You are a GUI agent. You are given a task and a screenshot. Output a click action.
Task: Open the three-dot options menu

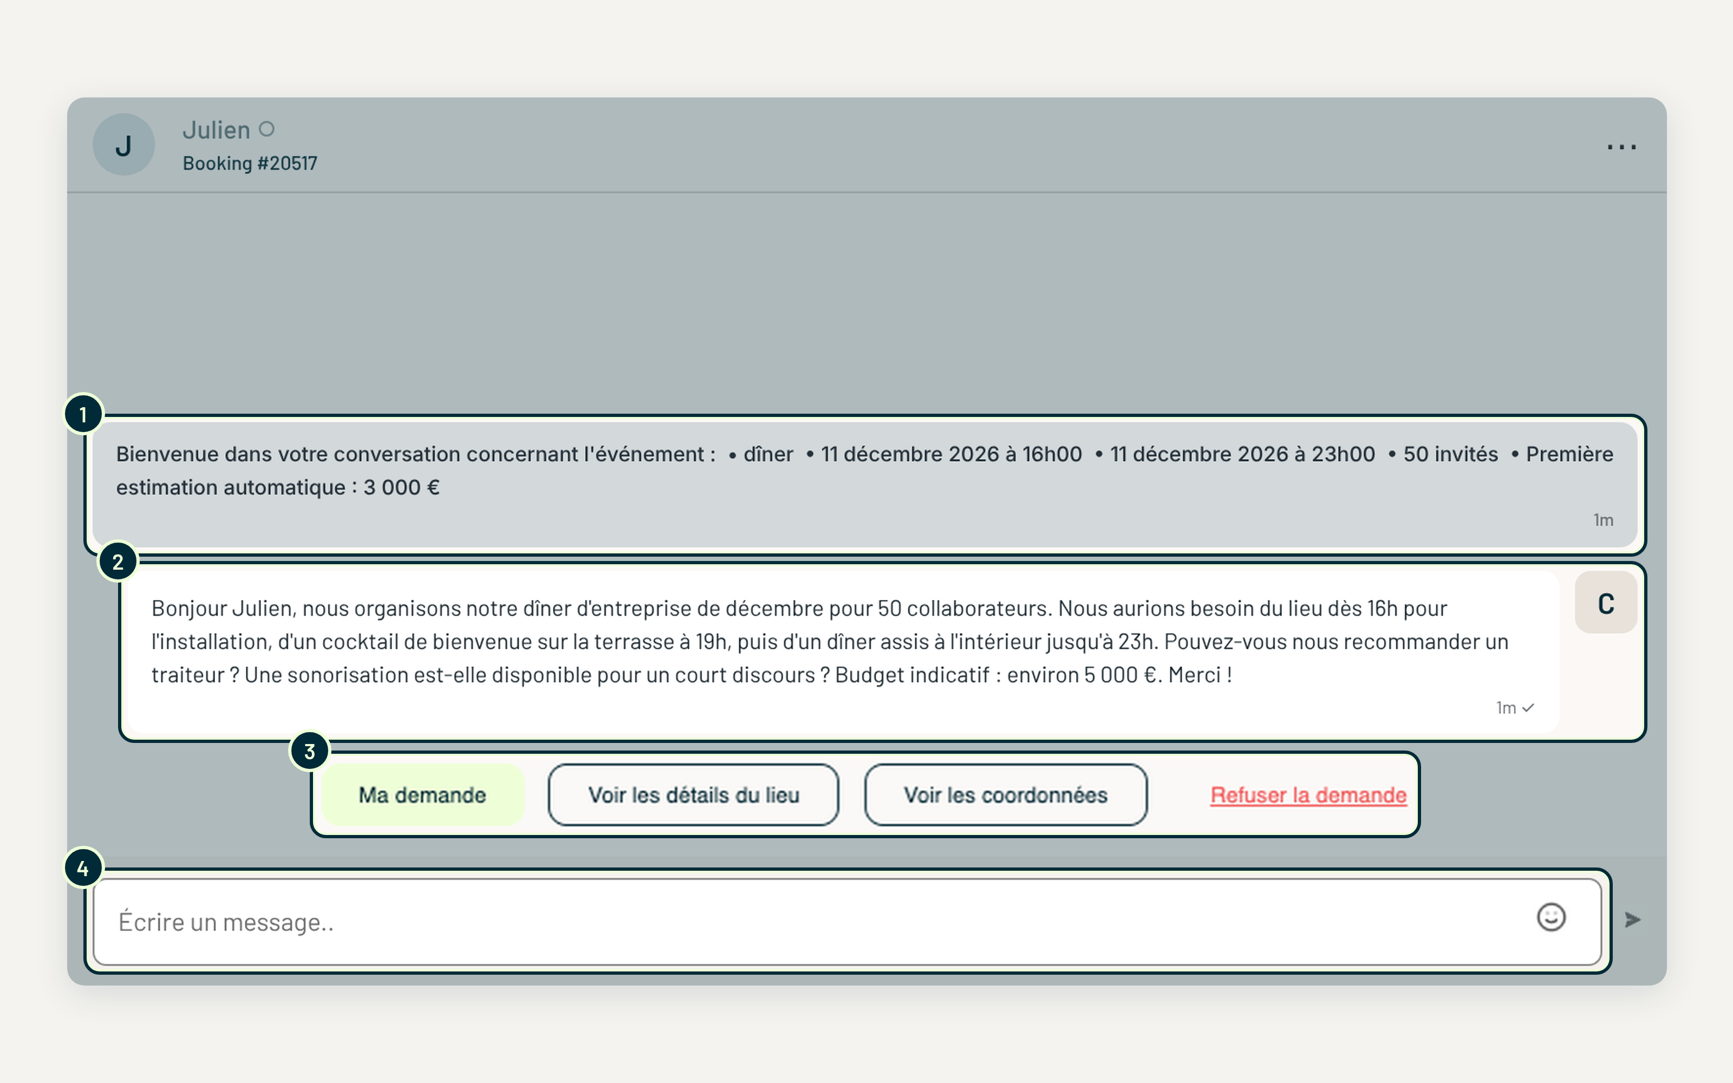(x=1620, y=147)
